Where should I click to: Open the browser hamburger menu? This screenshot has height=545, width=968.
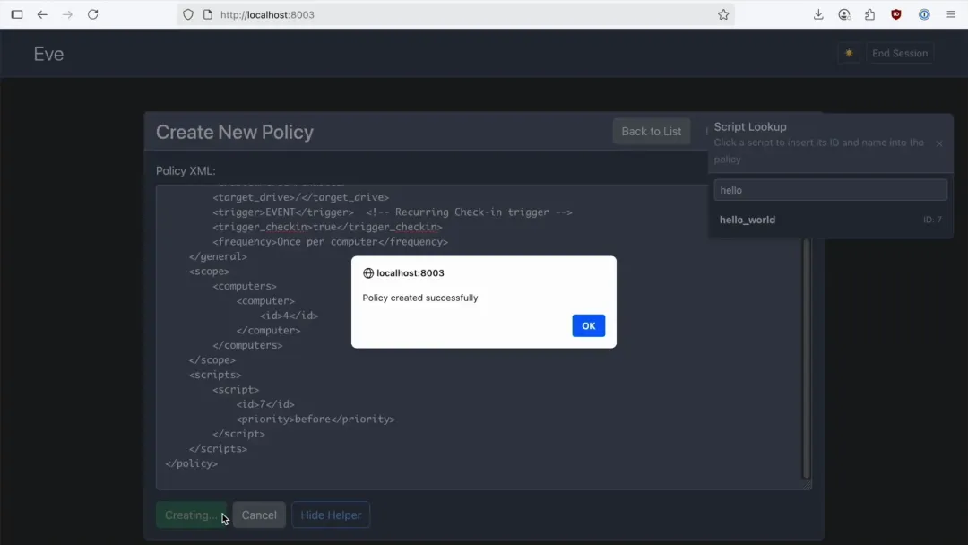click(951, 14)
